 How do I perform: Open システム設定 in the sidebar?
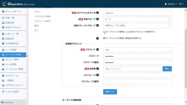click(10, 92)
